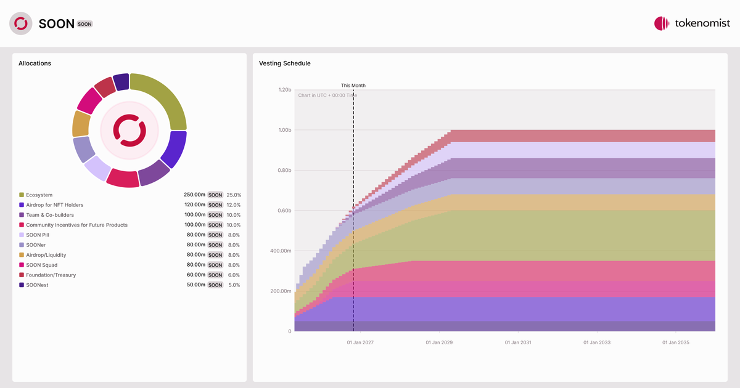The height and width of the screenshot is (388, 740).
Task: Click the Airdrop/Liquidity allocation label
Action: 46,255
